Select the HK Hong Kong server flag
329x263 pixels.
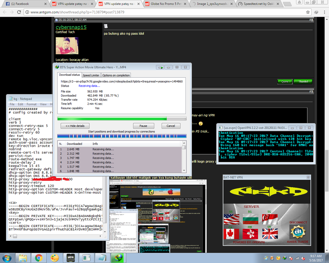coord(250,234)
